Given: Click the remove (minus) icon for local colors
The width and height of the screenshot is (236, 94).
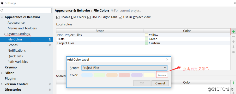Looking at the screenshot, I should [233, 37].
